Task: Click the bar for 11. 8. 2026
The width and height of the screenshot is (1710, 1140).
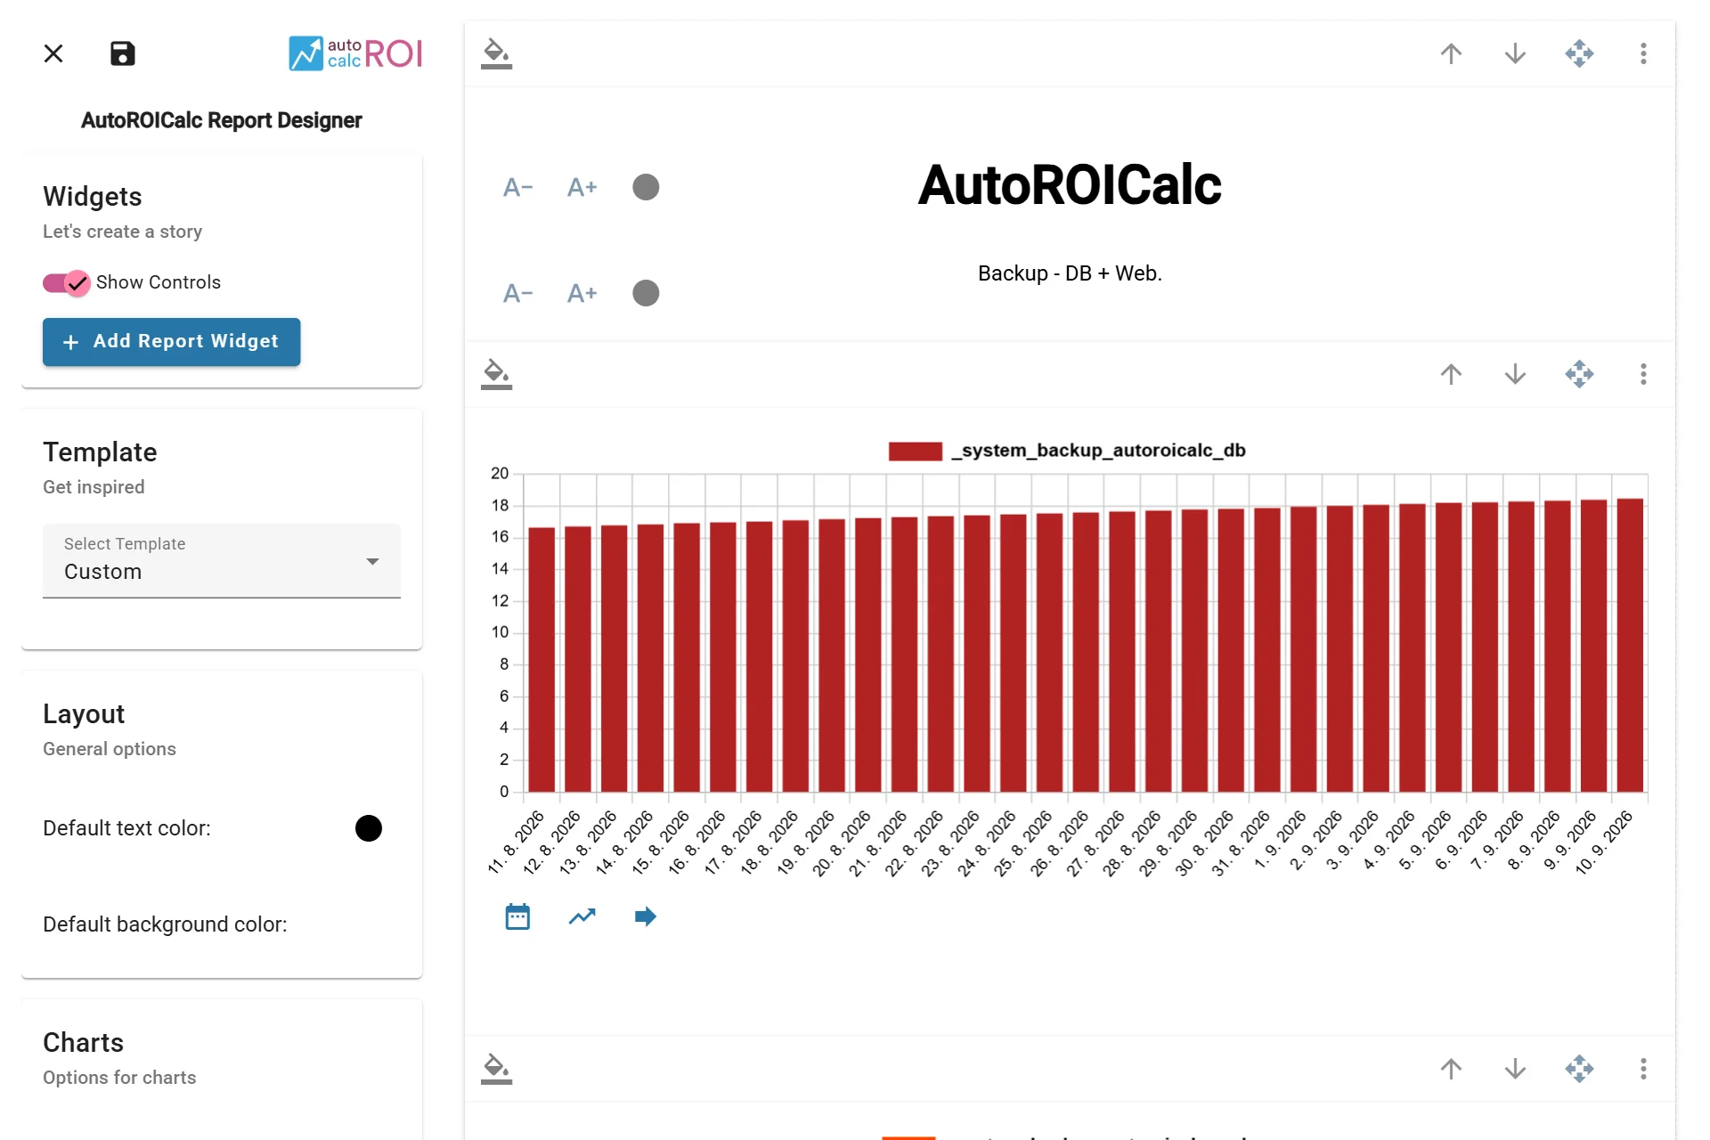Action: (541, 660)
